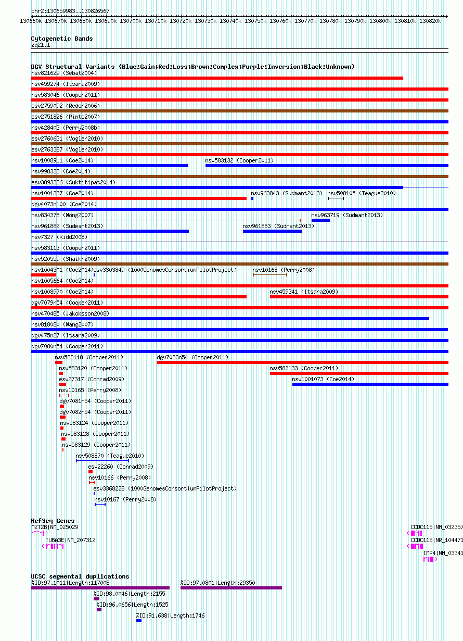This screenshot has height=641, width=463.
Task: Select the IMP4 gene label
Action: point(443,552)
